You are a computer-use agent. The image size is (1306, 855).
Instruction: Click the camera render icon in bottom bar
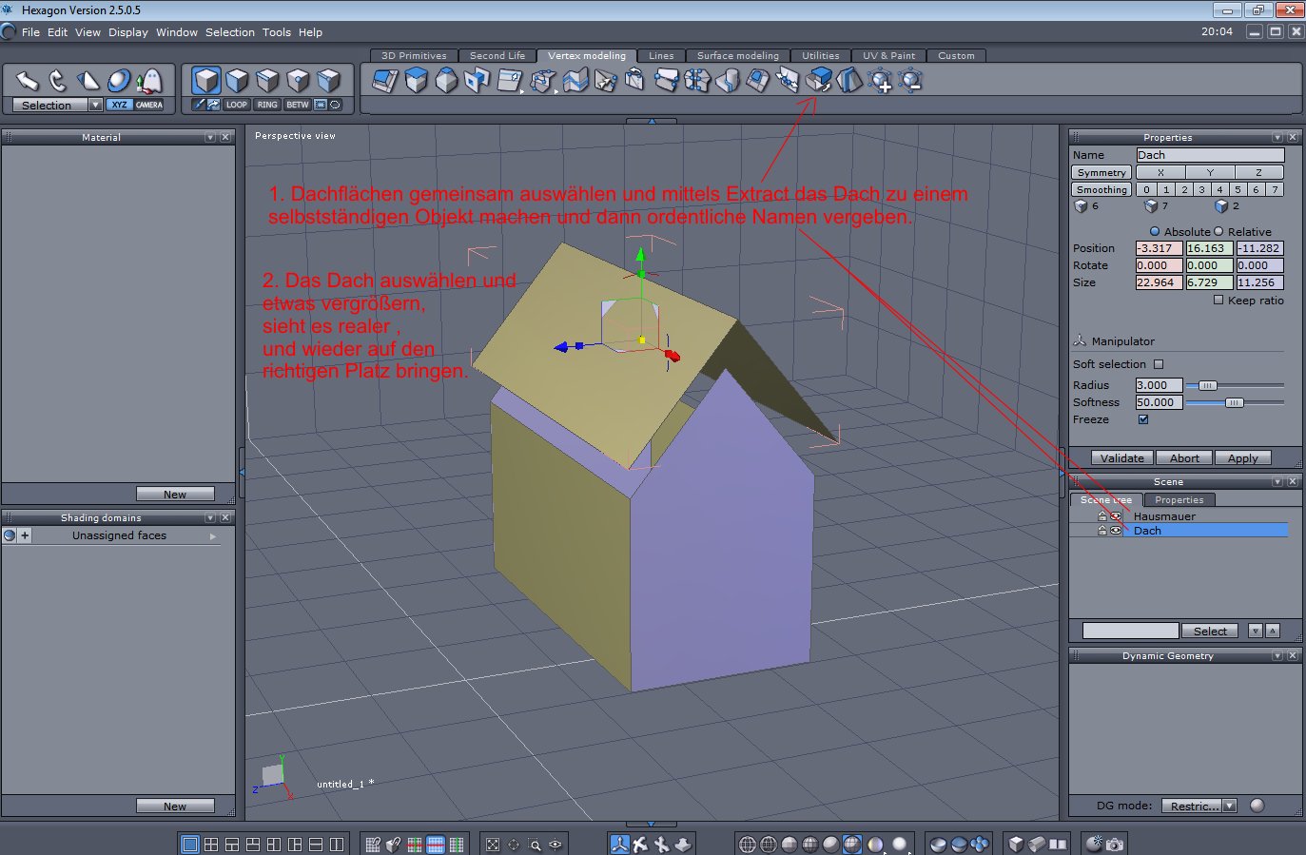[x=1115, y=845]
